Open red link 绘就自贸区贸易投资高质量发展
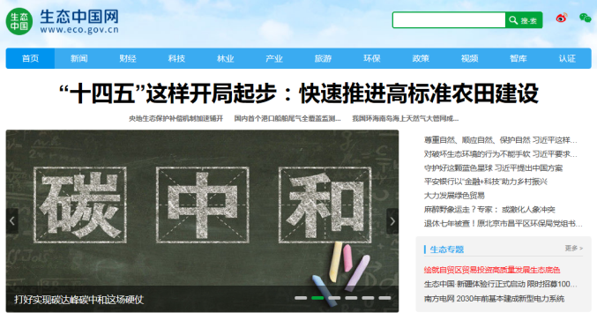The image size is (597, 320). click(x=492, y=270)
